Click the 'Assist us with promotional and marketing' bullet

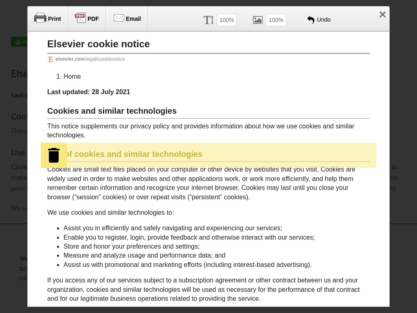(187, 265)
